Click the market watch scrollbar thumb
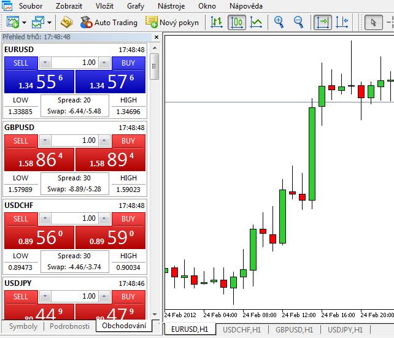The height and width of the screenshot is (338, 394). point(154,66)
